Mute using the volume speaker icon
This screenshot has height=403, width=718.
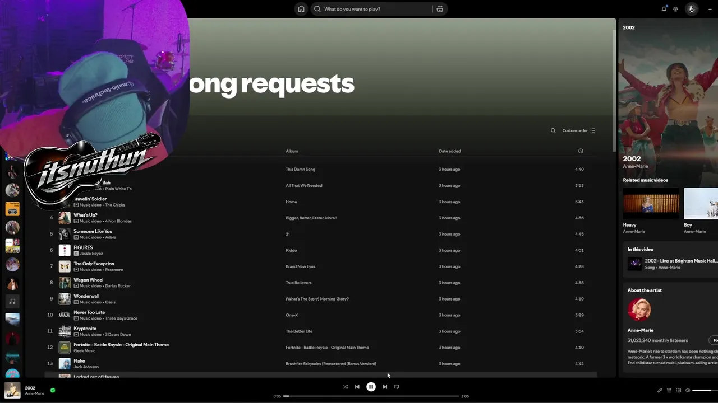(x=688, y=390)
